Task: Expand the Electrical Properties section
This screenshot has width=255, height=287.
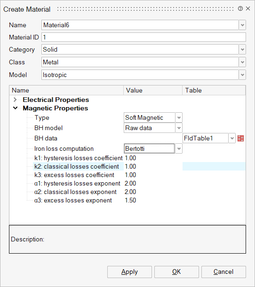Action: click(15, 100)
